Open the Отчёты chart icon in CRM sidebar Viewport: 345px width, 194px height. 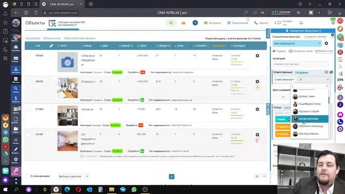click(x=16, y=141)
